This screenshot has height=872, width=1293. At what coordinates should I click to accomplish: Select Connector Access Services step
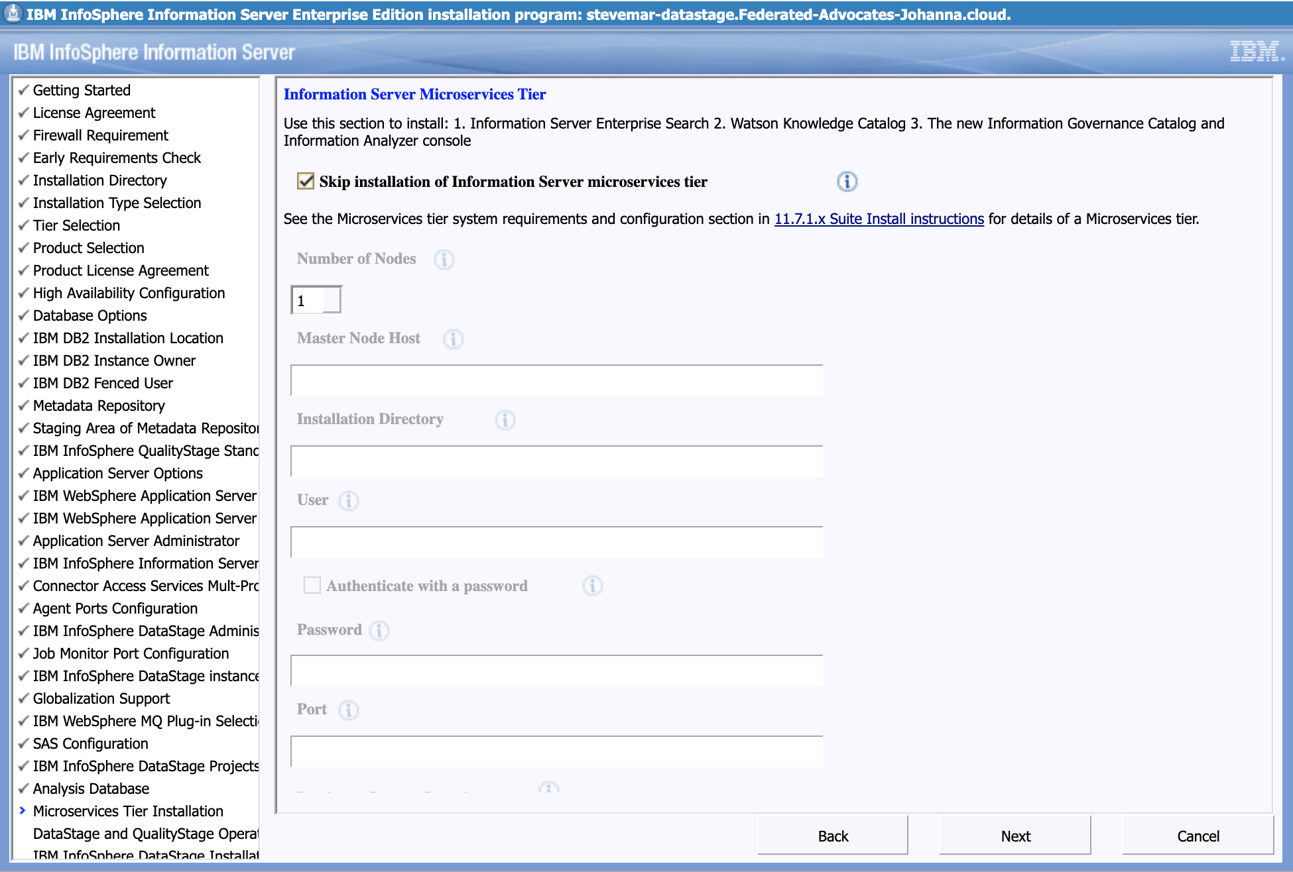tap(145, 586)
